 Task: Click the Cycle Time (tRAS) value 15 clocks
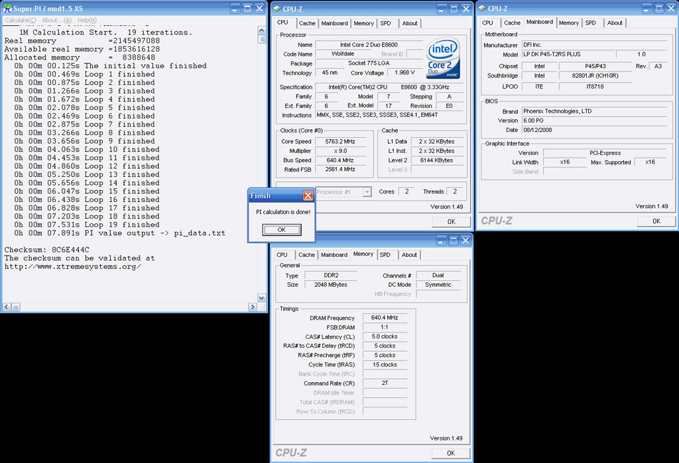pos(385,365)
